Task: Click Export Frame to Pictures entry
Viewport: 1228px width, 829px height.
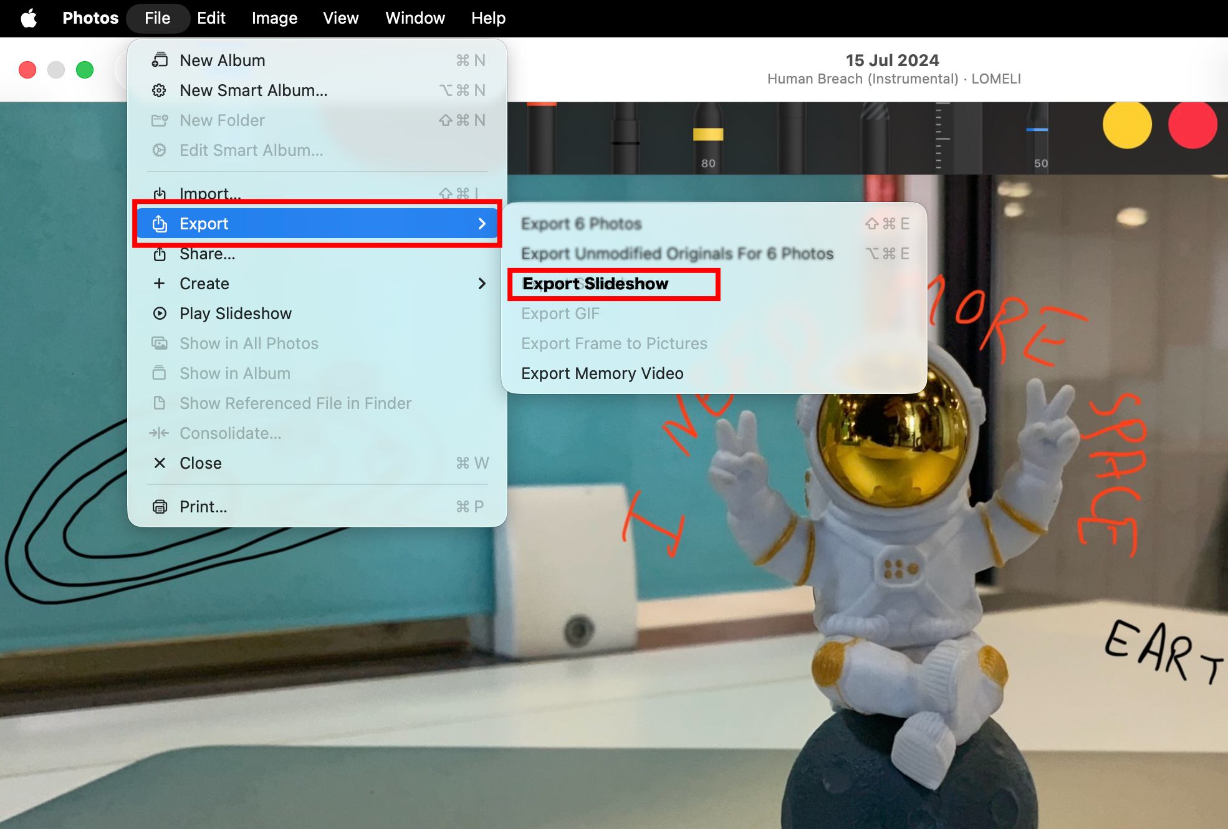Action: tap(714, 343)
